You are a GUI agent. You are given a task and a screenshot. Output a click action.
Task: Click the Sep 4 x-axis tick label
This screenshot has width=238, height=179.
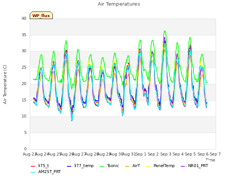(178, 154)
